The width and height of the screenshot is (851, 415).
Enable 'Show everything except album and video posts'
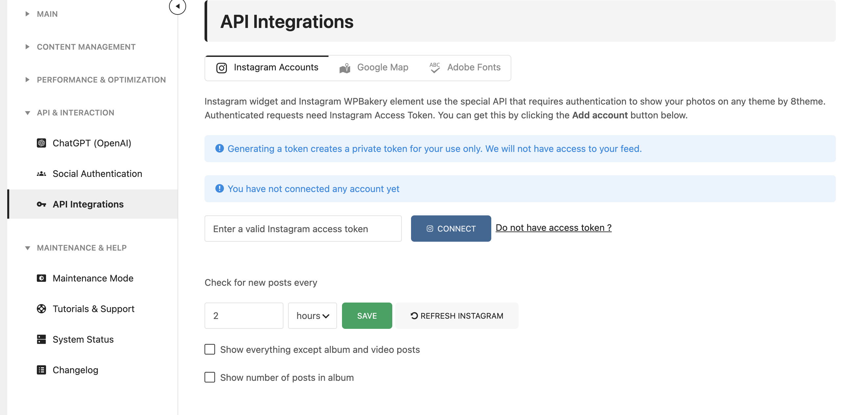(x=210, y=349)
